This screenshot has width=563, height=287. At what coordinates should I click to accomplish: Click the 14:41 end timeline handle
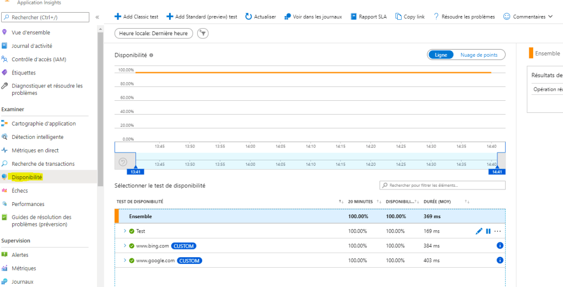tap(496, 171)
